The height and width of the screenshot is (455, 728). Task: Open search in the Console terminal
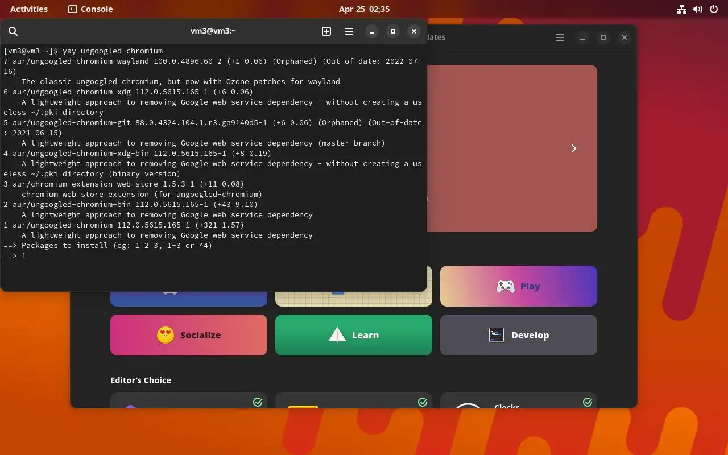pos(13,31)
